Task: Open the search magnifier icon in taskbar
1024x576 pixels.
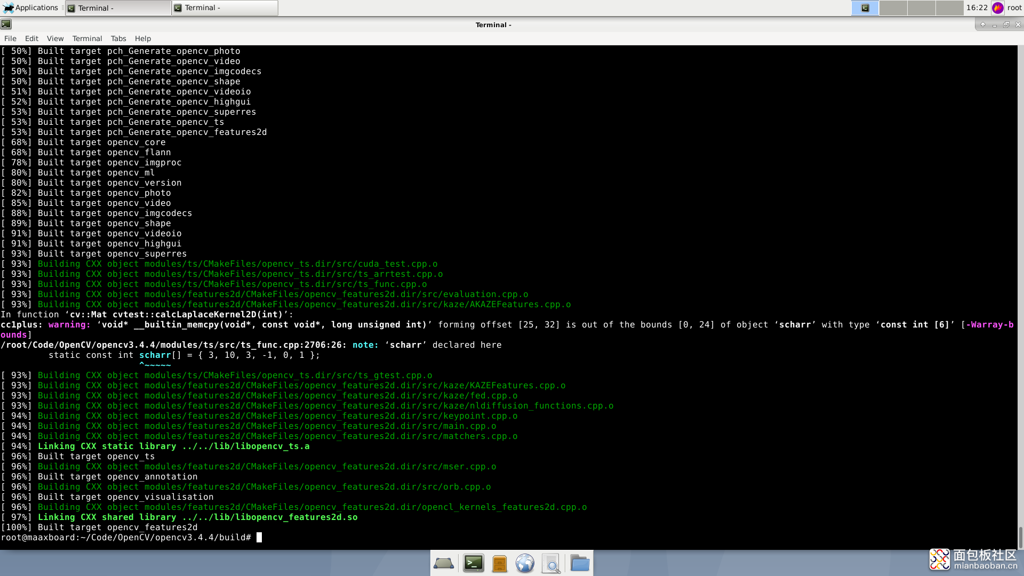Action: click(553, 563)
